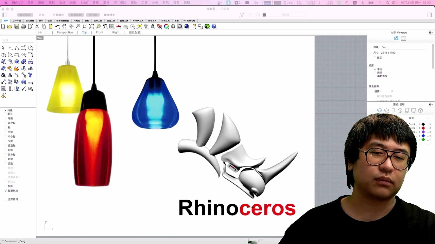Screen dimensions: 435x244
Task: Toggle the 鎖定 checkbox in Viewport panel
Action: [375, 58]
